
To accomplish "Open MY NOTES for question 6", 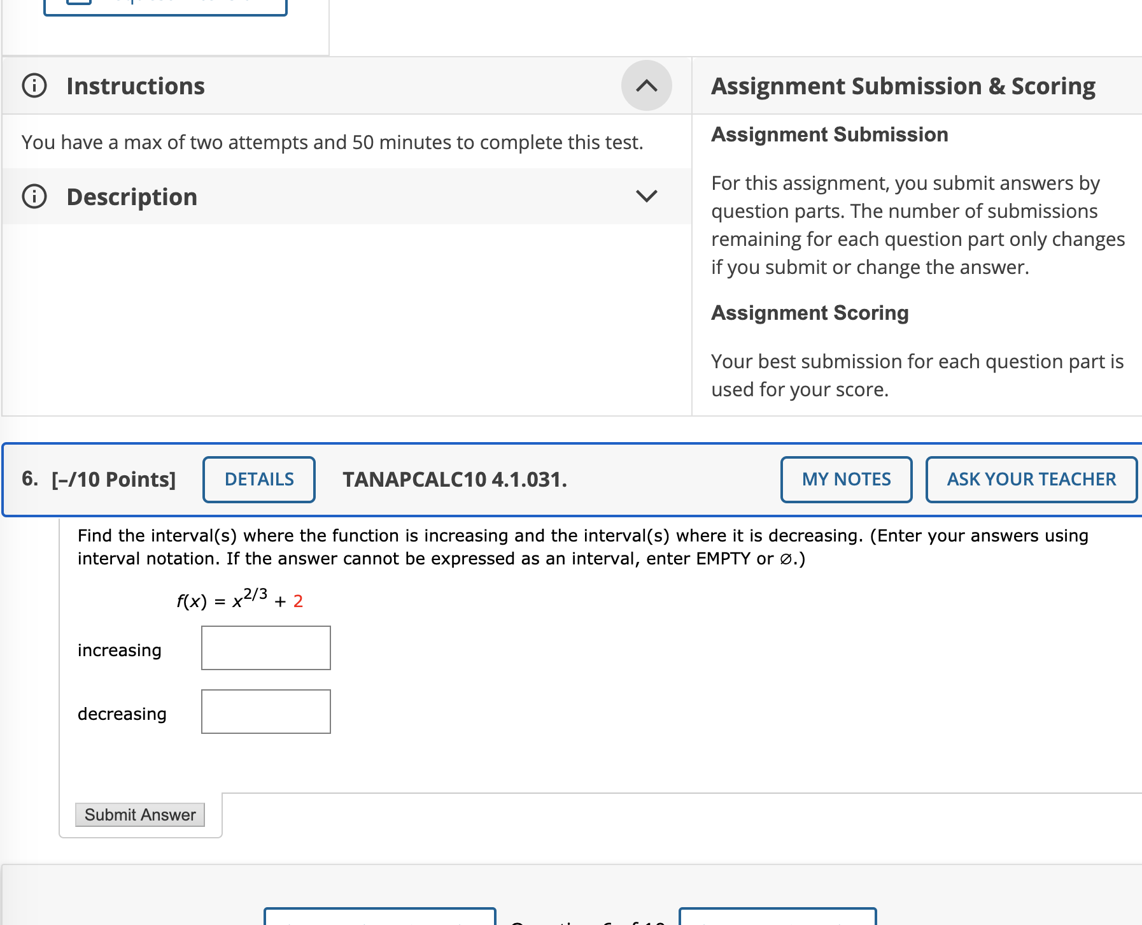I will pyautogui.click(x=845, y=479).
